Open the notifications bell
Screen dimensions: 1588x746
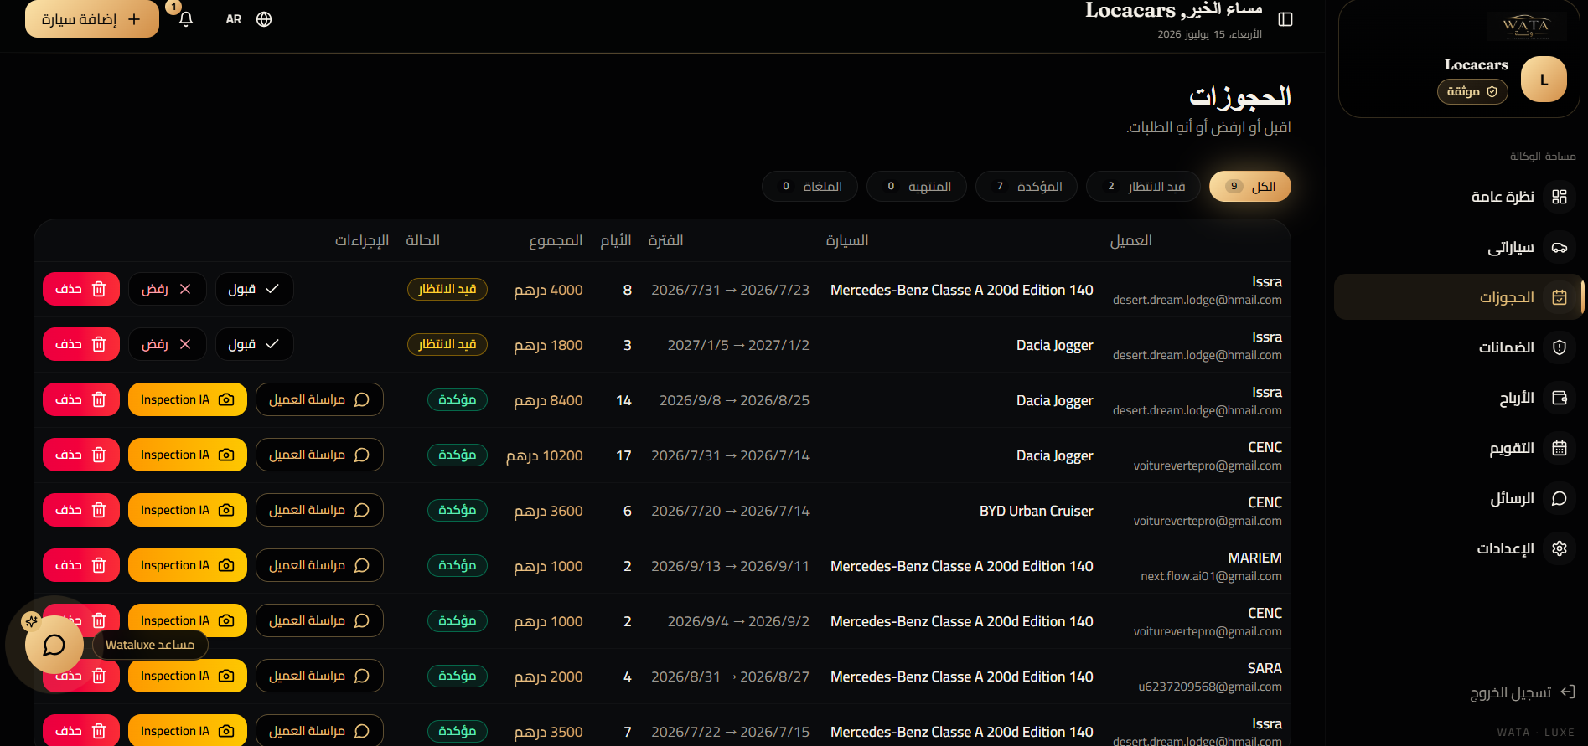(x=186, y=19)
